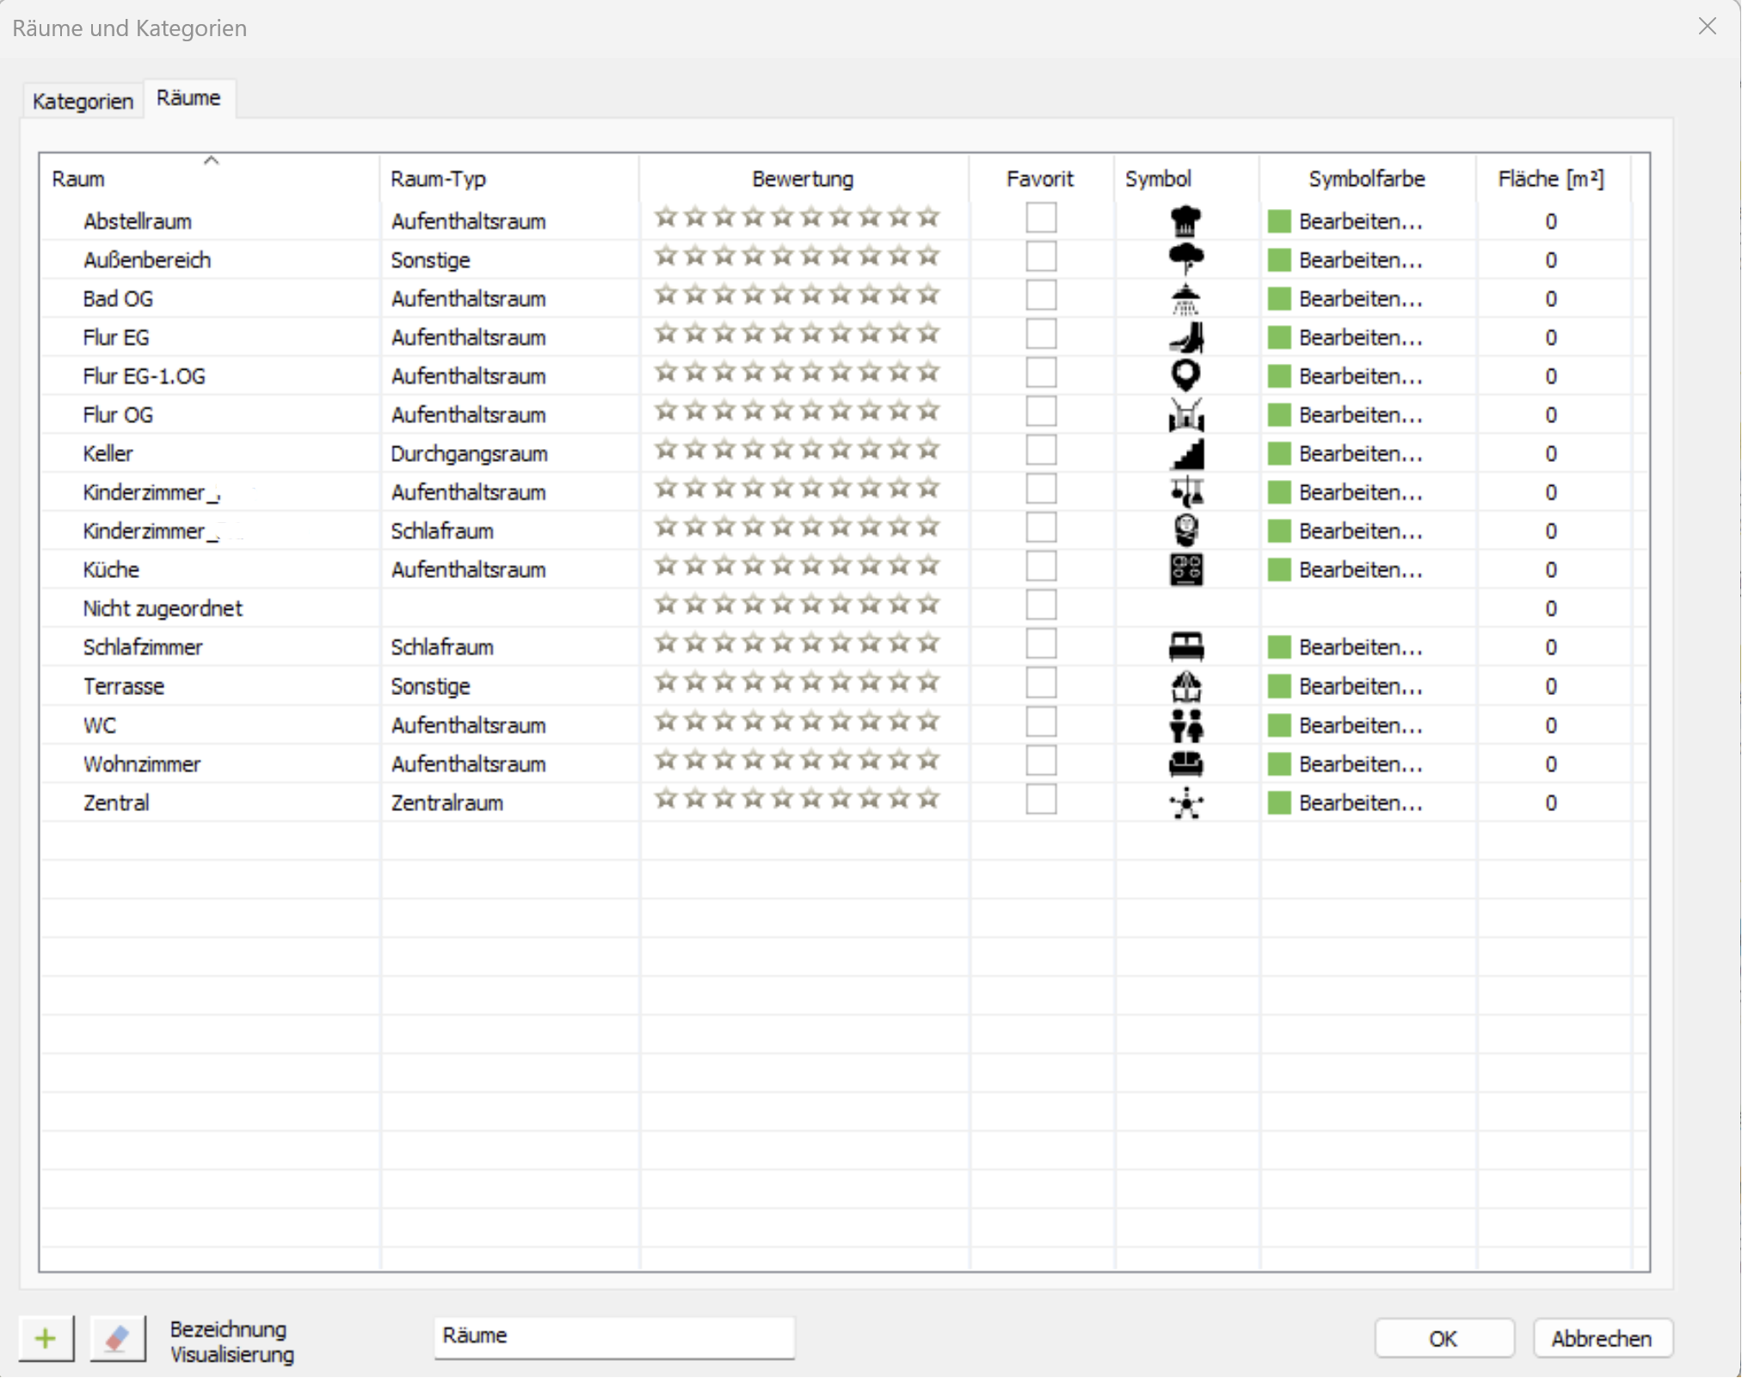Click the restroom people symbol for WC
This screenshot has width=1742, height=1378.
pyautogui.click(x=1186, y=725)
